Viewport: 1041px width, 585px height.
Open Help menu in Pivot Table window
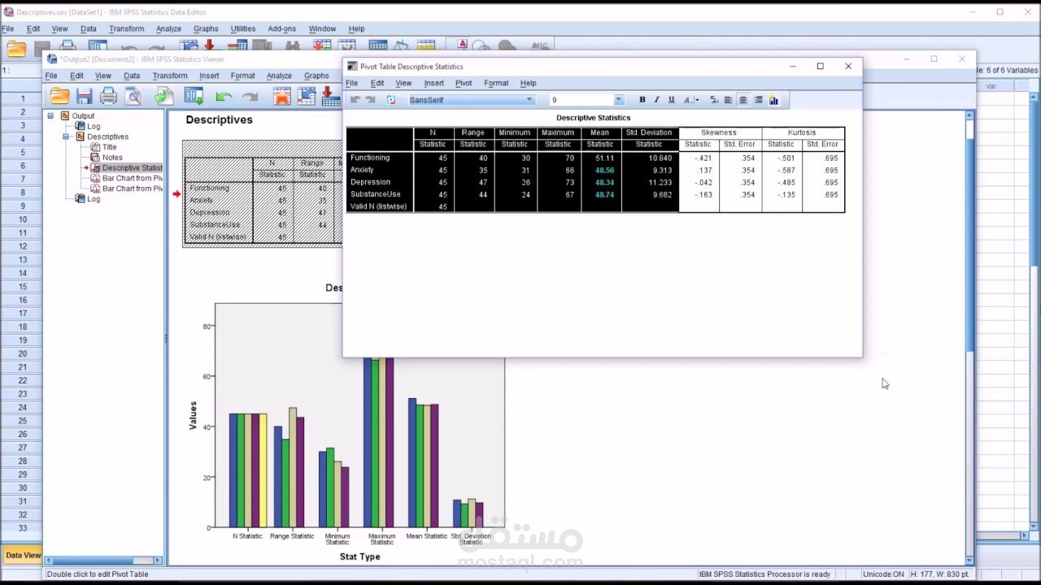click(x=528, y=83)
